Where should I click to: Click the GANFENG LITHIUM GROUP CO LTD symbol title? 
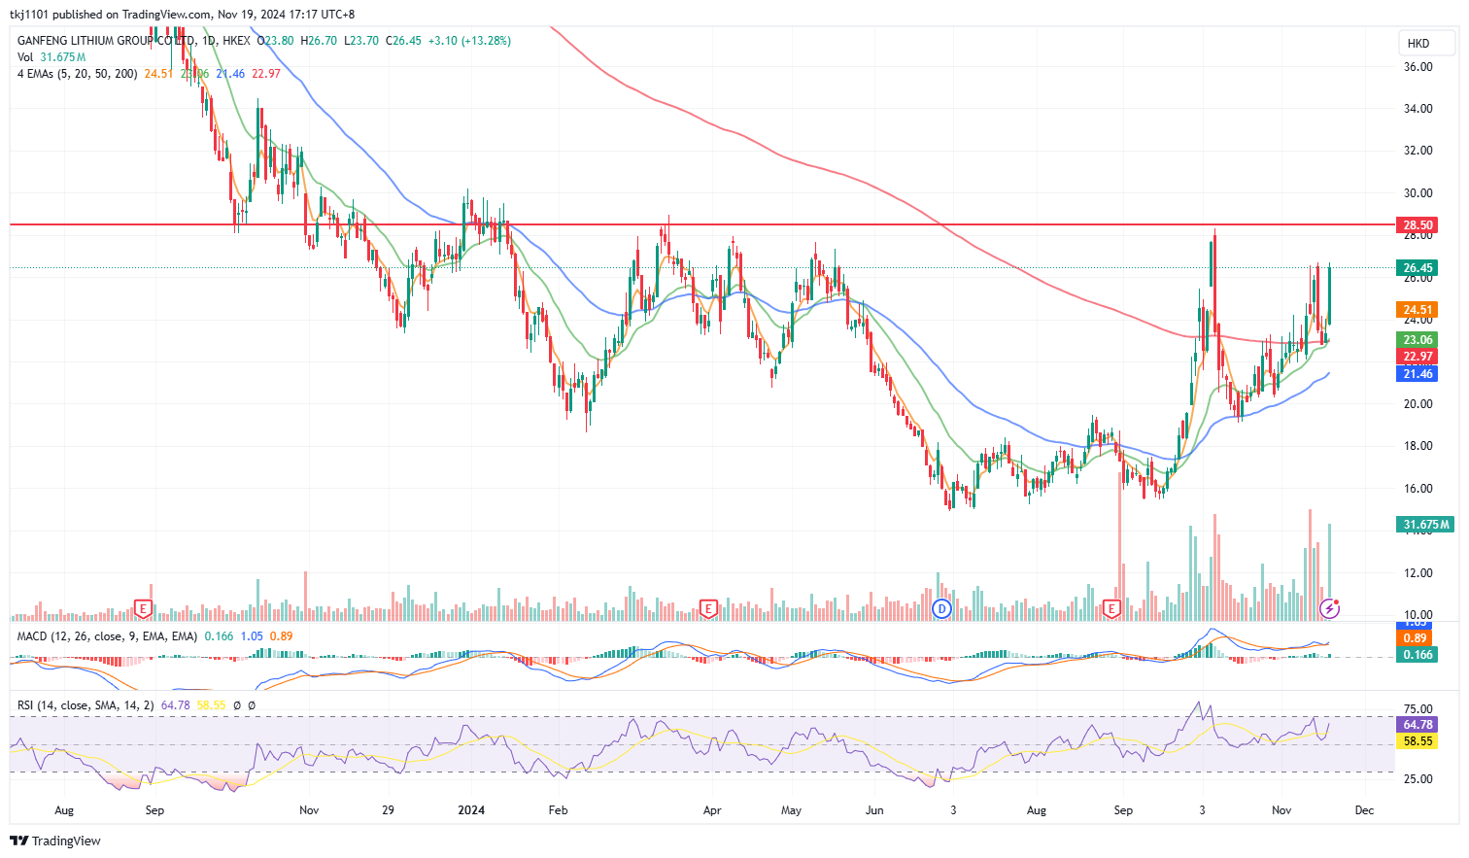[107, 41]
